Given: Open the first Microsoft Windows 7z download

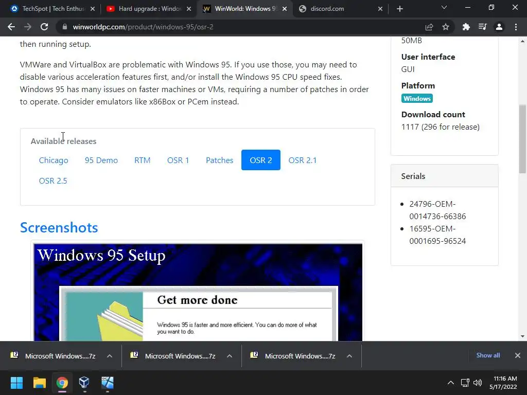Looking at the screenshot, I should coord(53,356).
